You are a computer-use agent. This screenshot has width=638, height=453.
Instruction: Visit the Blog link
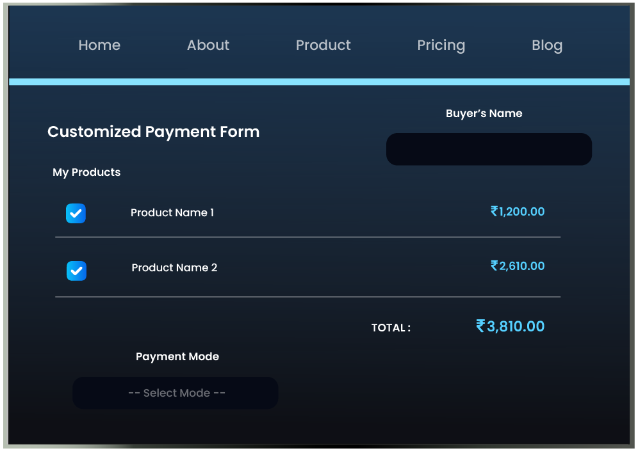click(547, 45)
